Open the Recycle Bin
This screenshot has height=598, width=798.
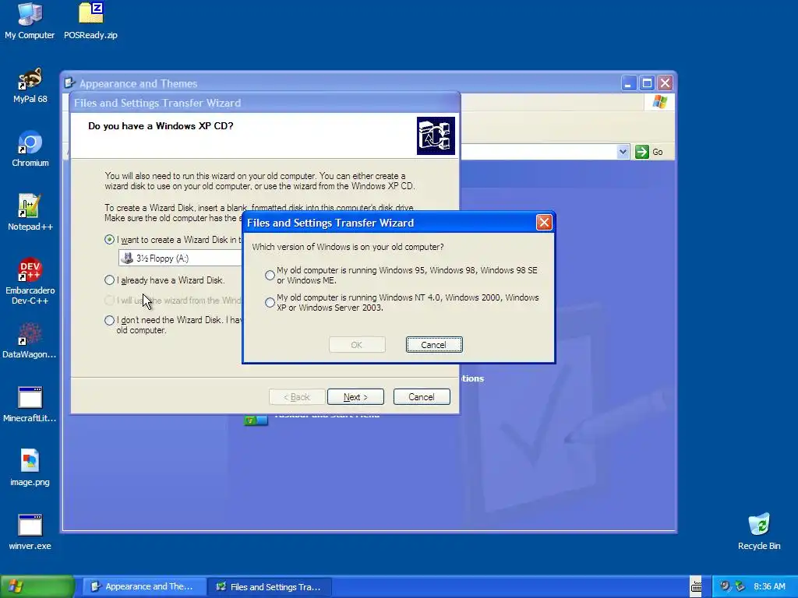[759, 532]
